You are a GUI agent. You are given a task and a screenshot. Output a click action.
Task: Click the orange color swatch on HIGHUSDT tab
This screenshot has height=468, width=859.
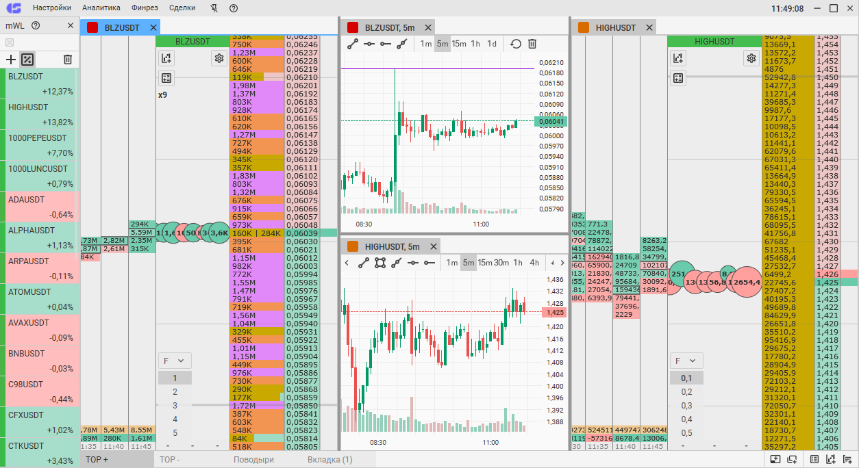(x=584, y=27)
